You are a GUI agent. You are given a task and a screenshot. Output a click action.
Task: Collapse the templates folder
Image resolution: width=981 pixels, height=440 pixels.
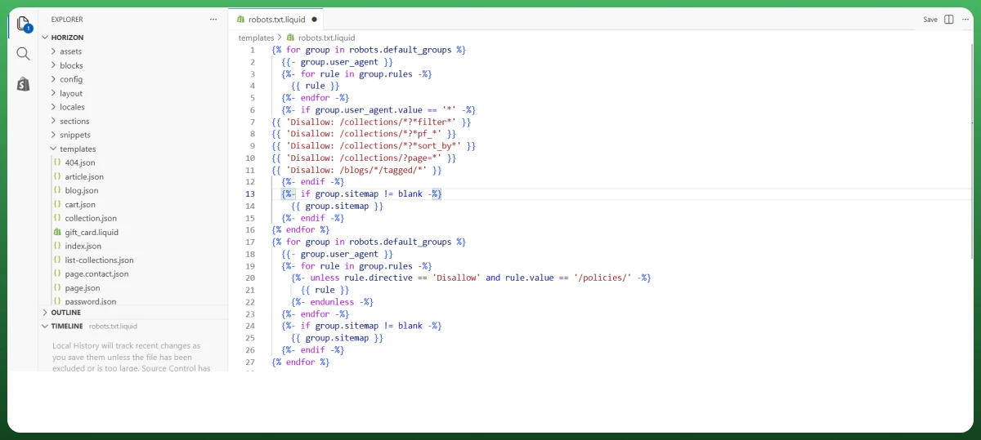[x=78, y=149]
